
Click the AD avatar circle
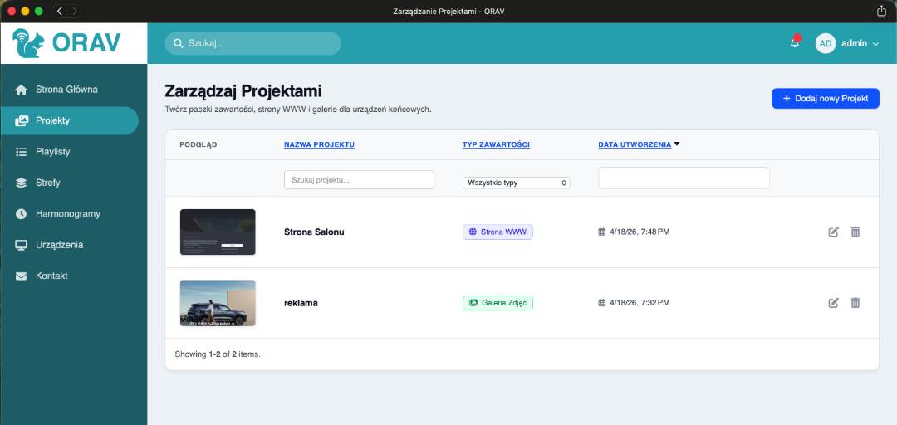pyautogui.click(x=826, y=43)
